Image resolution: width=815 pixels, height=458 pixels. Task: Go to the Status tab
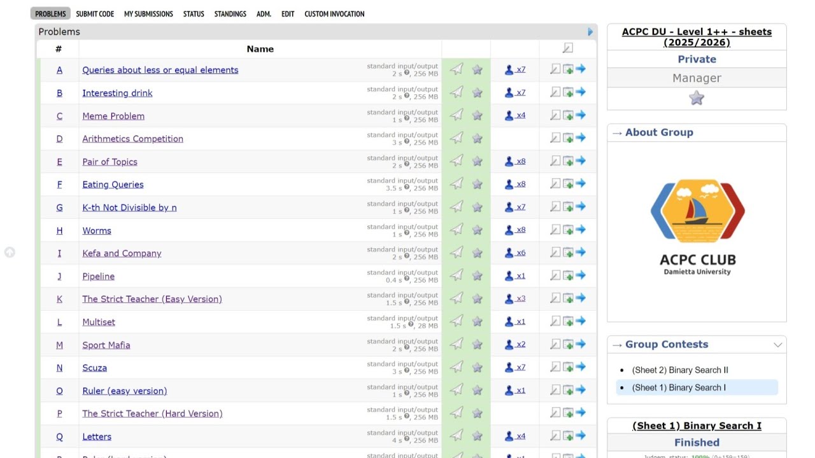point(194,14)
